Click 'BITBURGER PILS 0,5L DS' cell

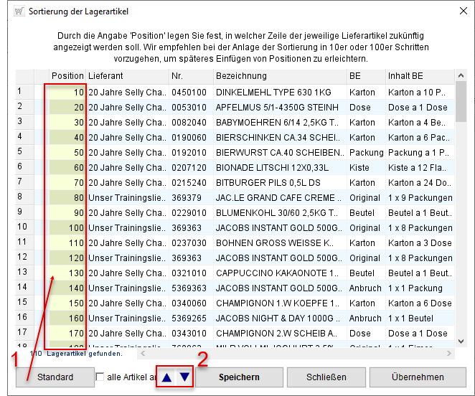click(281, 183)
